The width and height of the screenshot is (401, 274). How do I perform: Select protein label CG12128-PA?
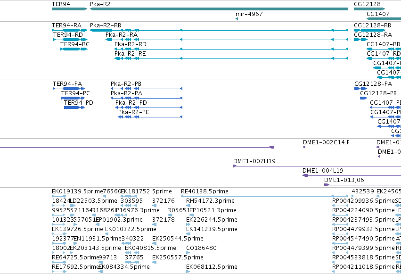coord(373,84)
